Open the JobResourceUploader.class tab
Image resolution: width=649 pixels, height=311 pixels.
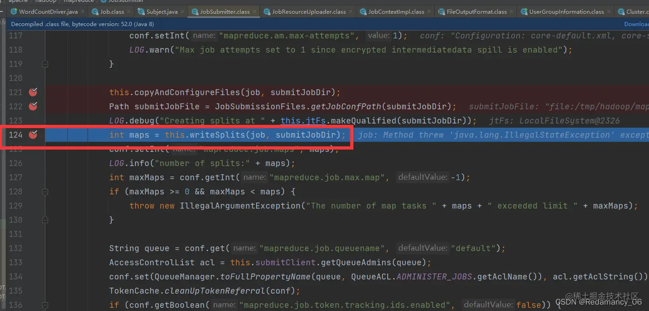[308, 11]
